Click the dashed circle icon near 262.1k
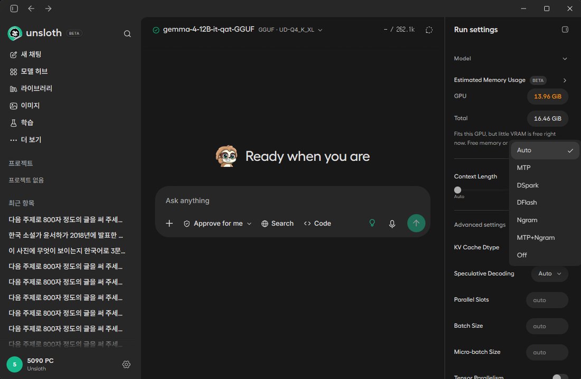Screen dimensions: 581x379 click(x=429, y=30)
